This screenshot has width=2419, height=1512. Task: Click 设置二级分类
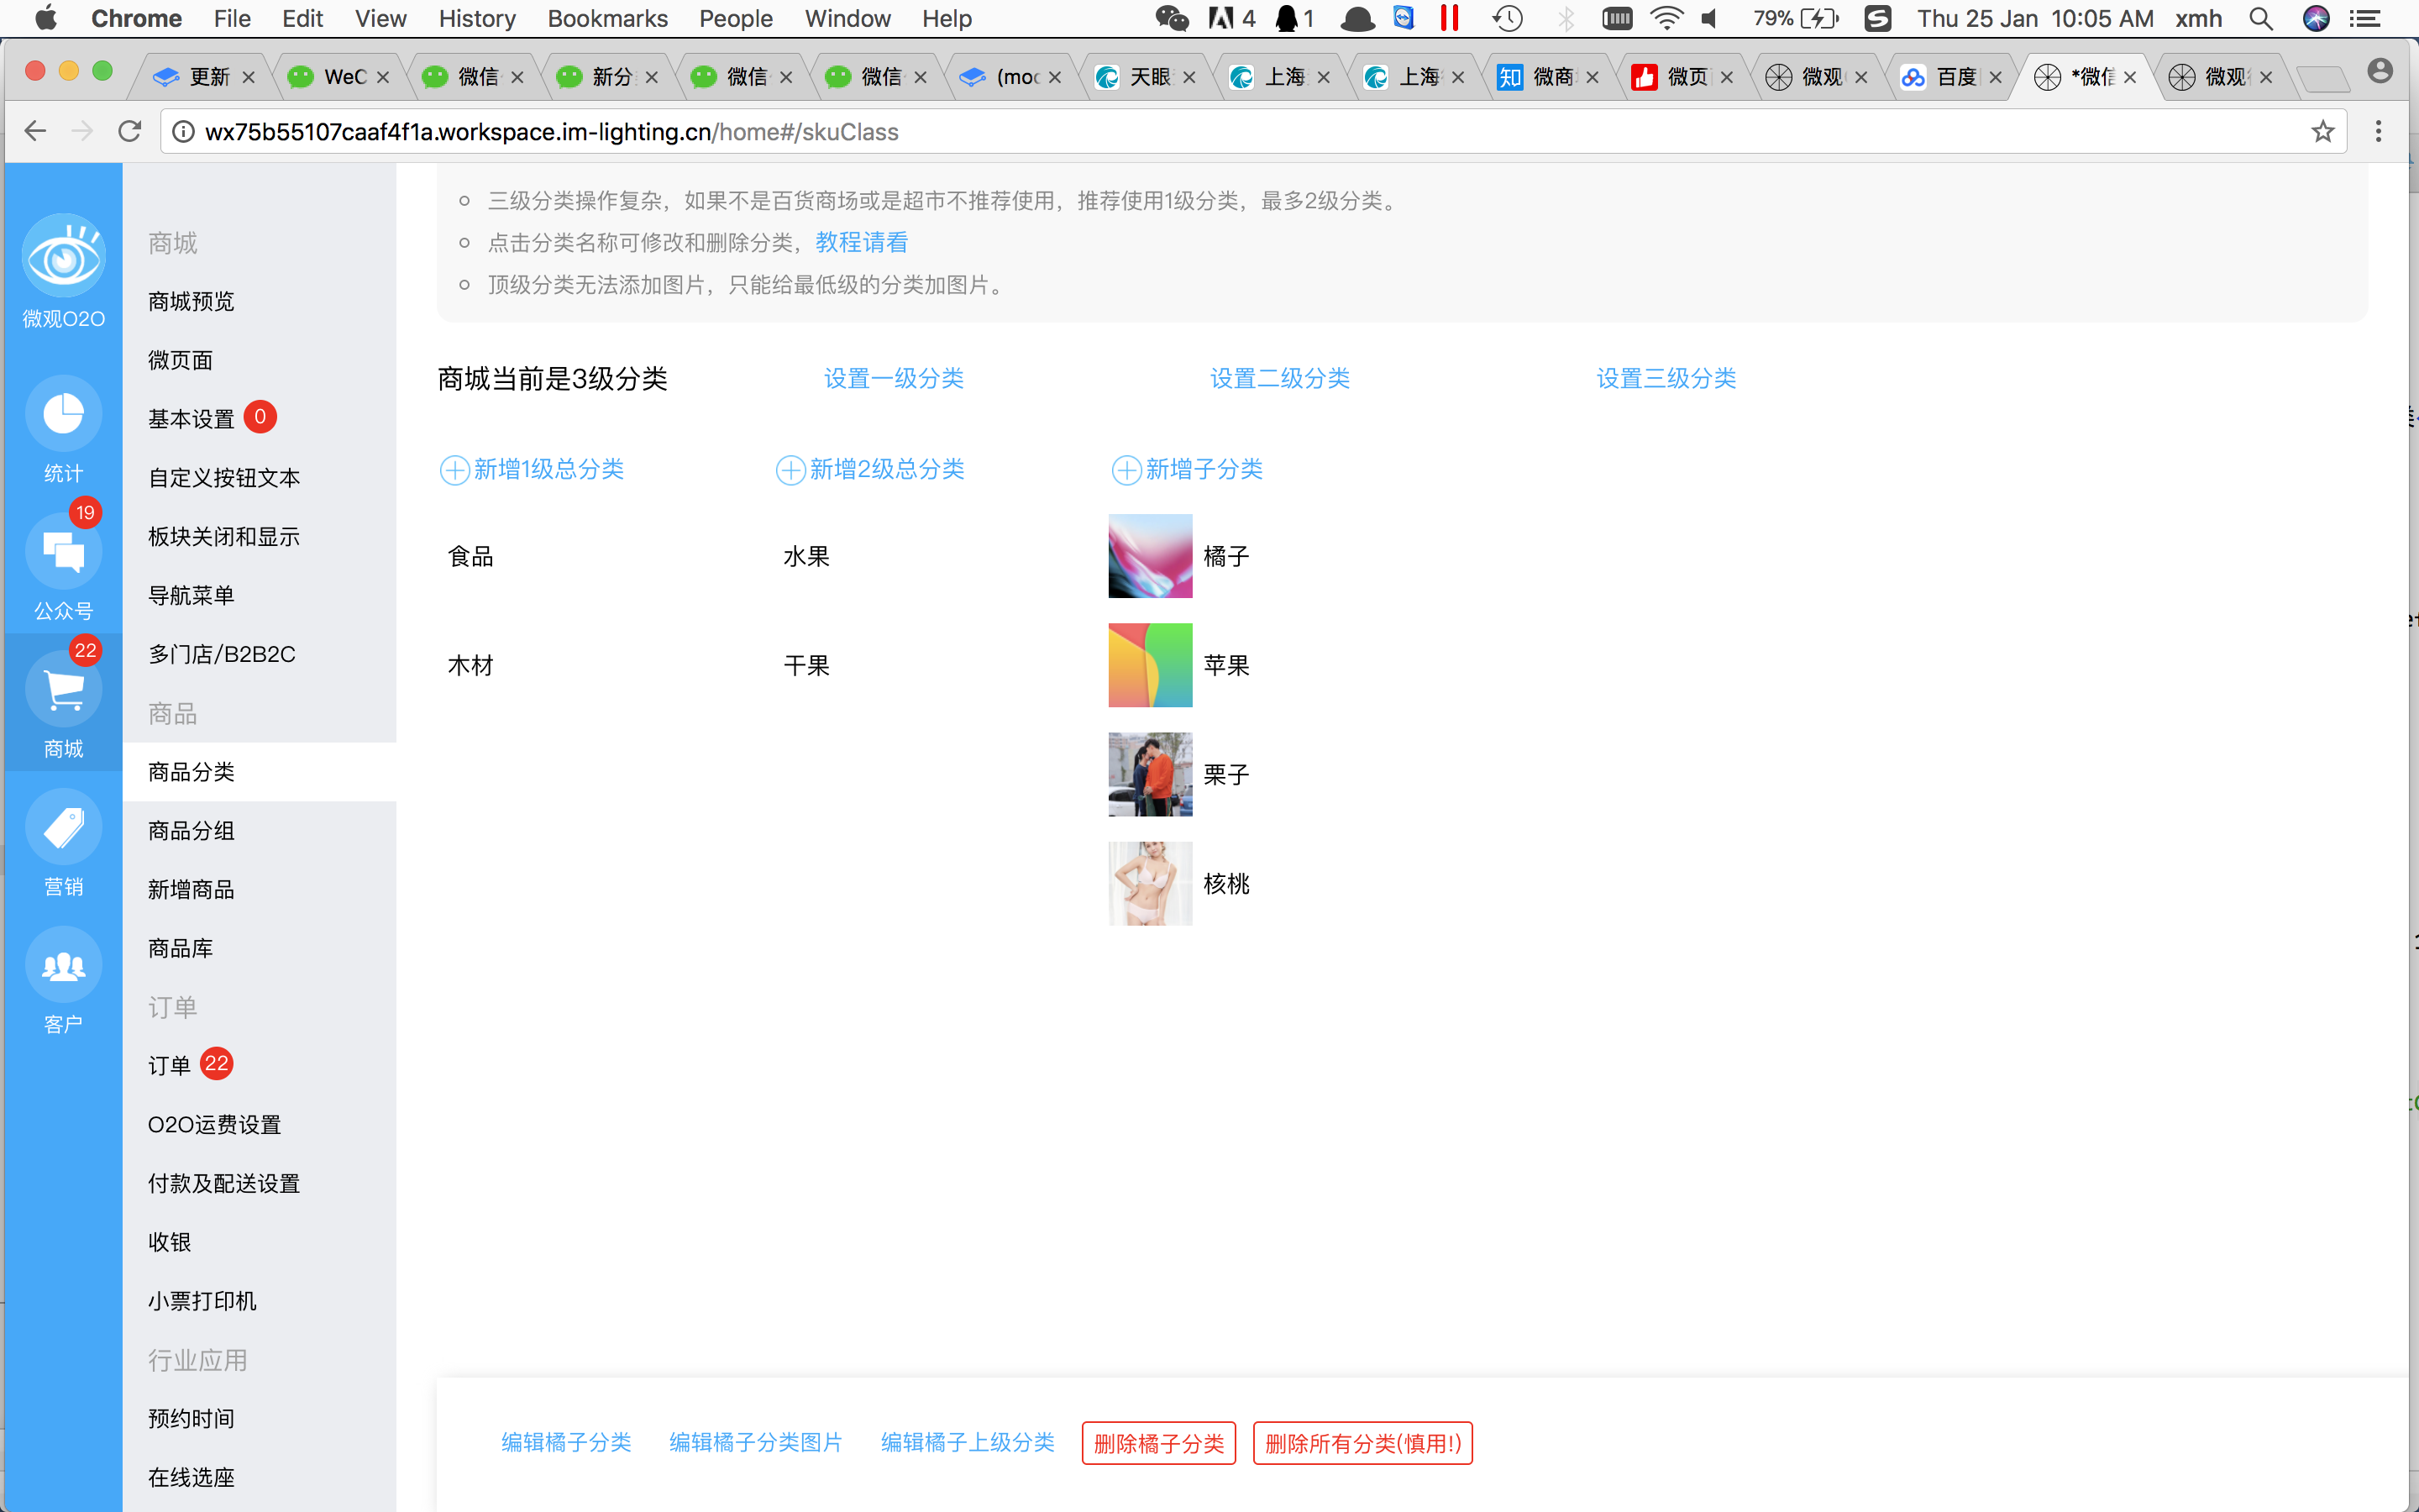[1279, 379]
